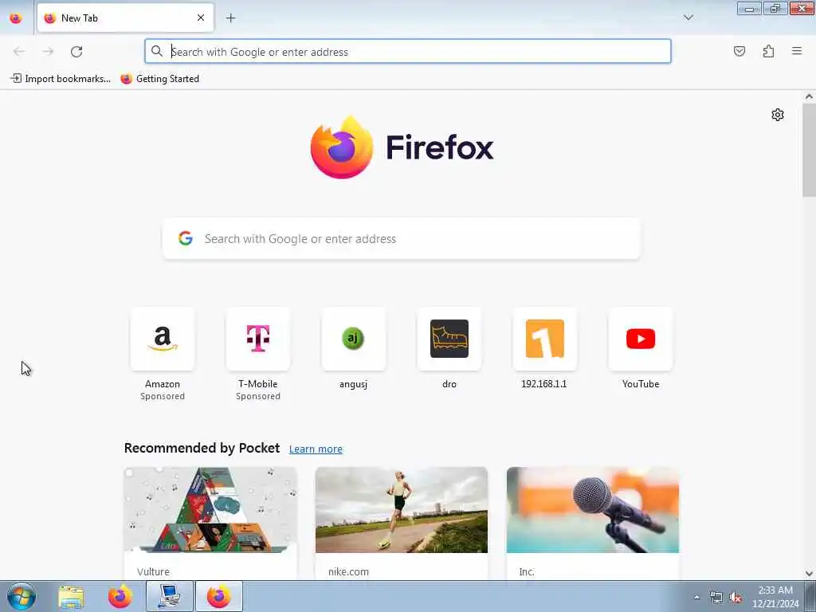Screen dimensions: 816x612
Task: Click the Forward navigation arrow
Action: coord(48,52)
